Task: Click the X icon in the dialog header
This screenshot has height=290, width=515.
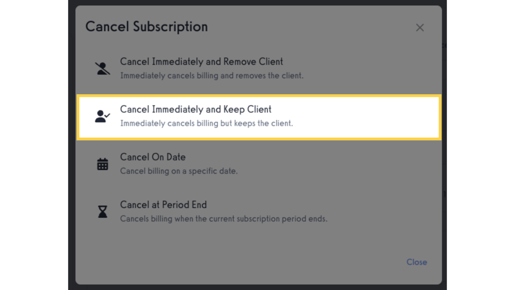Action: pos(420,27)
